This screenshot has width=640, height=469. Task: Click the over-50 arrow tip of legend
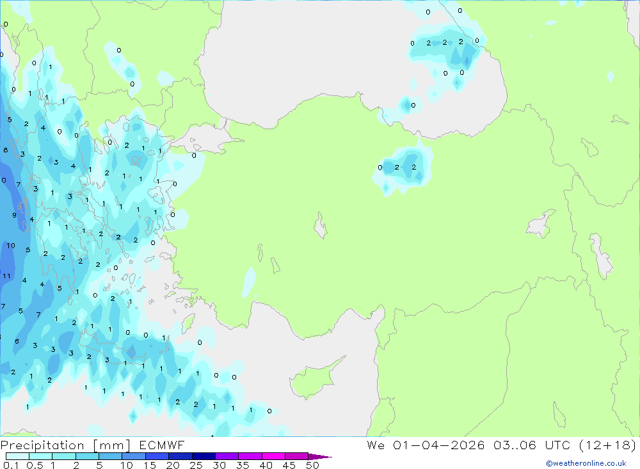coord(319,457)
